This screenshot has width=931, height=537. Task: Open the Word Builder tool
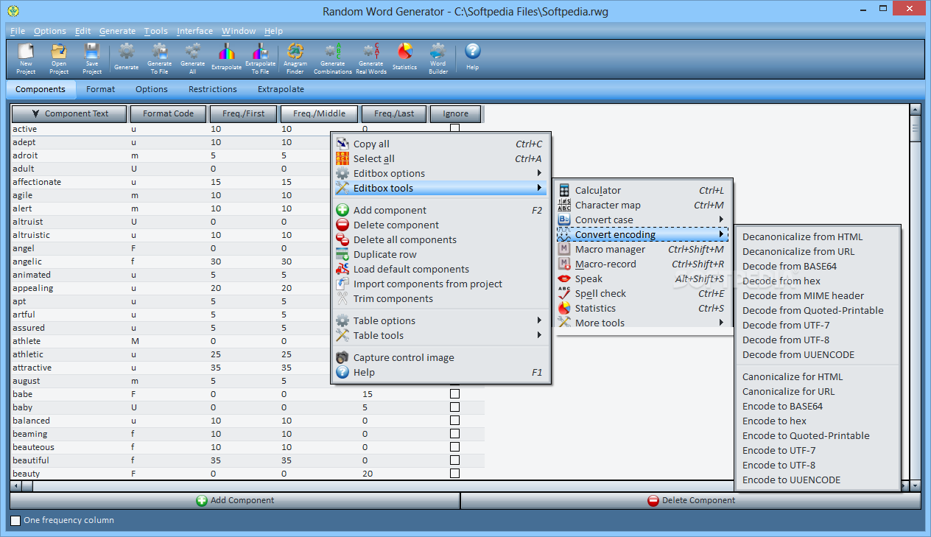(438, 58)
